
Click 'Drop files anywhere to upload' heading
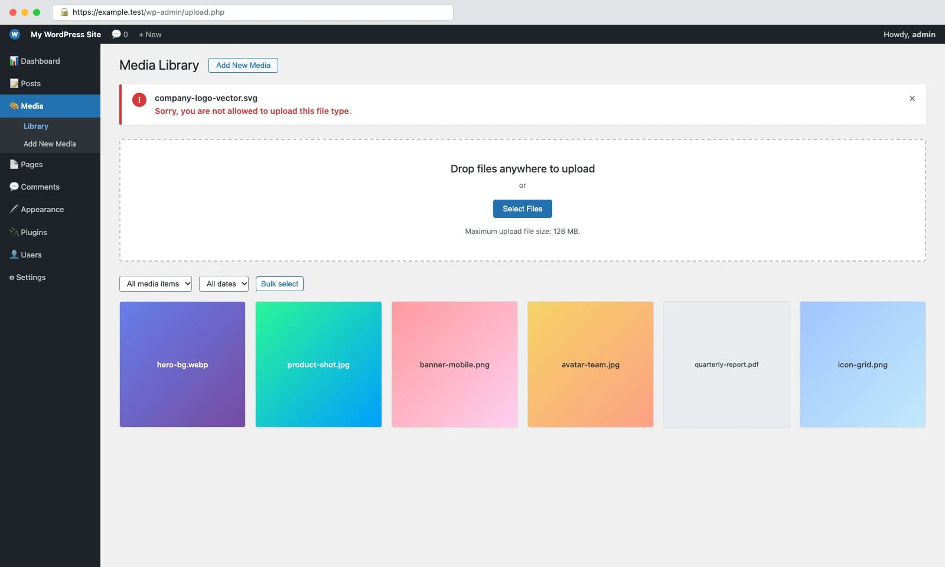click(523, 169)
